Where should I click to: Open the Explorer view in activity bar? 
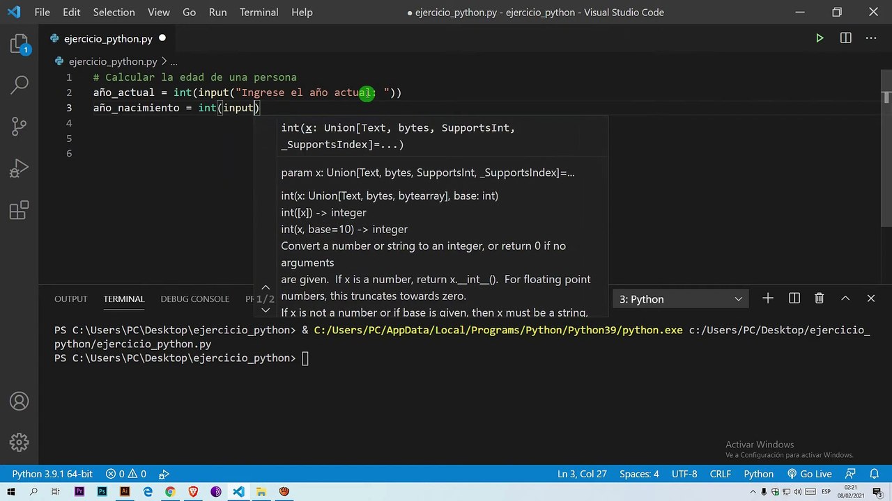point(20,45)
